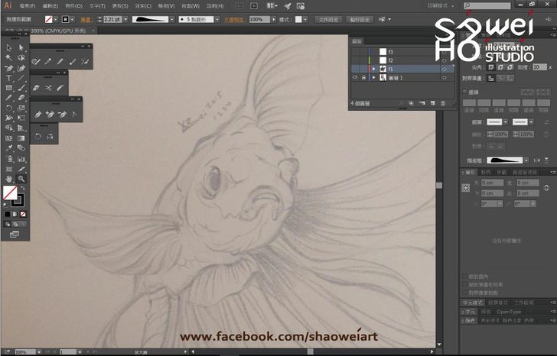This screenshot has width=557, height=356.
Task: Click the stroke color swatch in control bar
Action: coord(67,18)
